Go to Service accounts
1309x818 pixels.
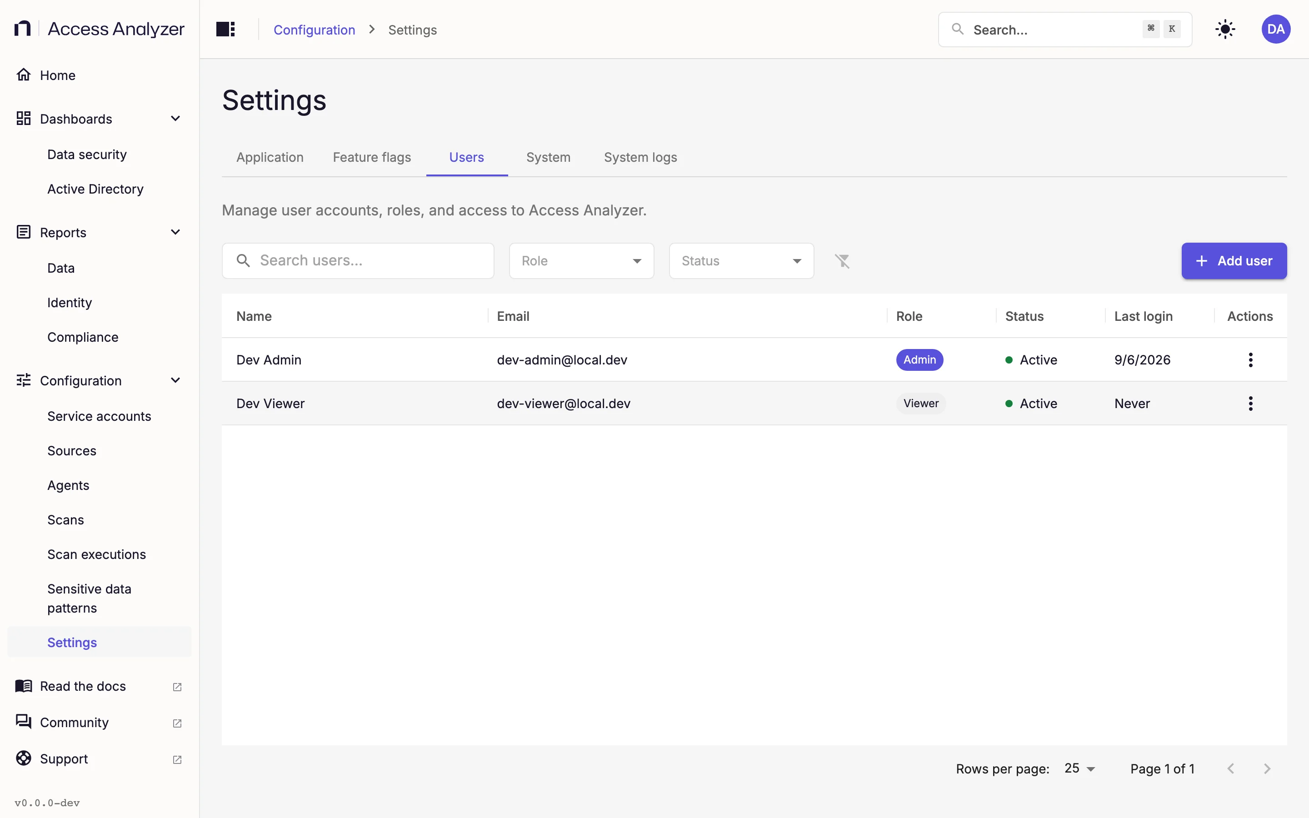(x=100, y=417)
